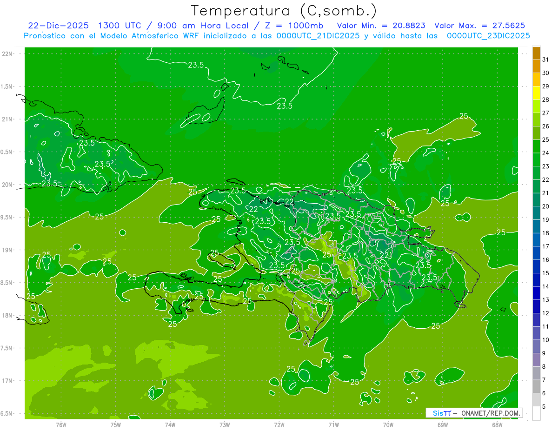The width and height of the screenshot is (558, 431).
Task: Click the '19N' latitude axis label
Action: click(x=7, y=250)
